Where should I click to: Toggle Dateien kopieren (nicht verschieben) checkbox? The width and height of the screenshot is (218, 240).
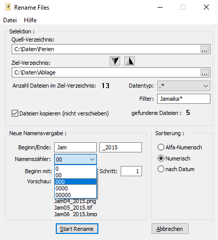(x=15, y=113)
